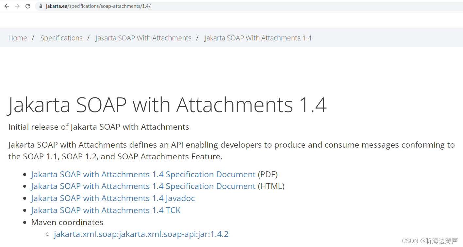Follow the jakarta.xml.soap-api:jar:1.4.2 Maven link

click(x=141, y=234)
